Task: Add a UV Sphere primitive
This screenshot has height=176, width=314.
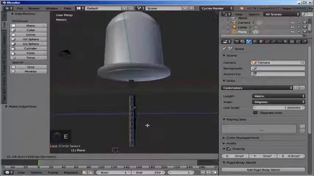Action: (x=28, y=39)
